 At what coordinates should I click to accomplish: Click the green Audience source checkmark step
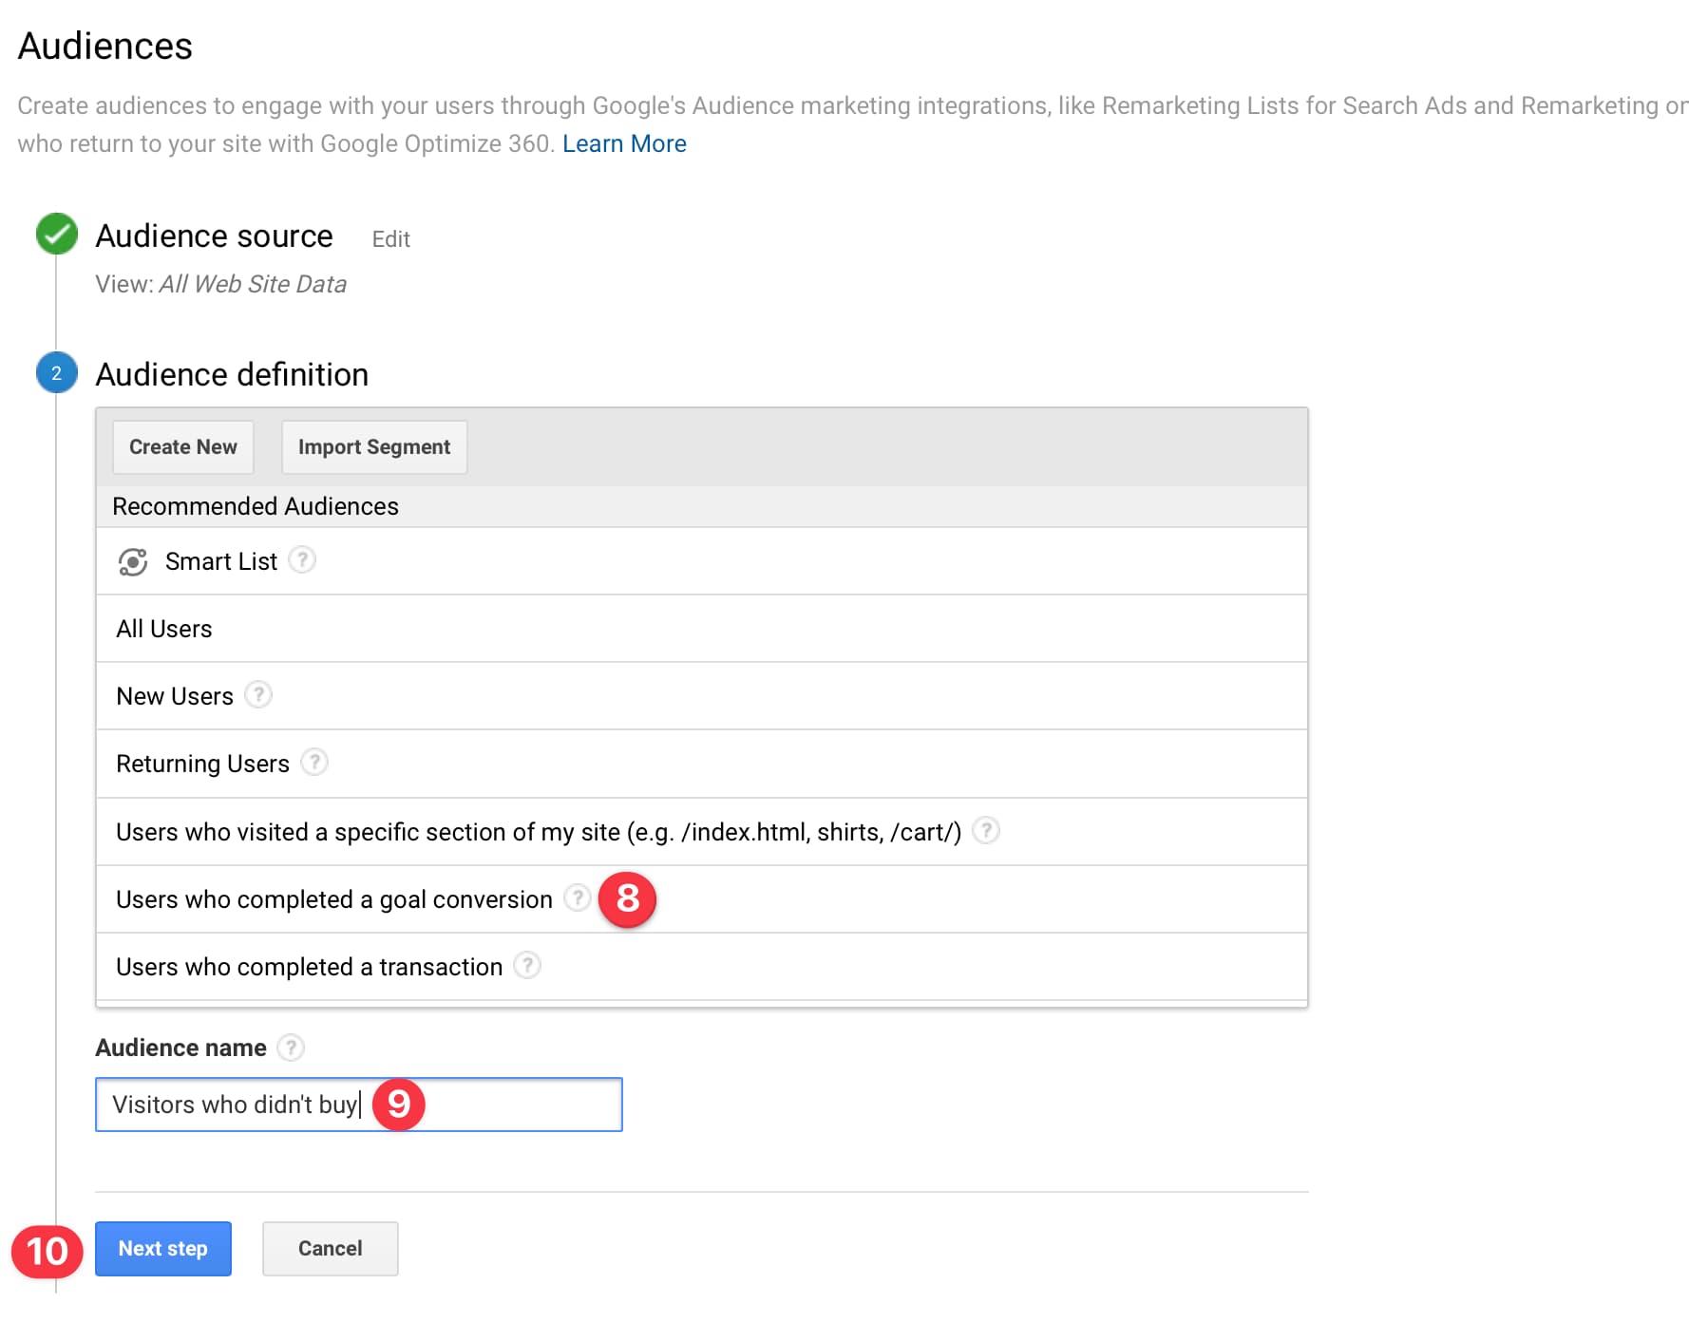[x=57, y=234]
